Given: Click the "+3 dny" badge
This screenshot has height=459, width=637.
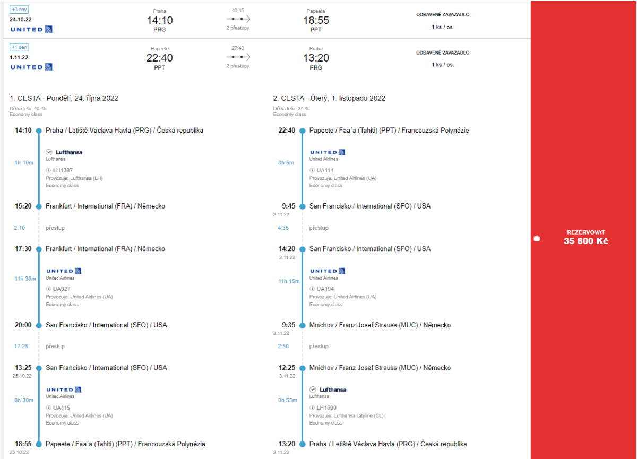Looking at the screenshot, I should click(19, 10).
